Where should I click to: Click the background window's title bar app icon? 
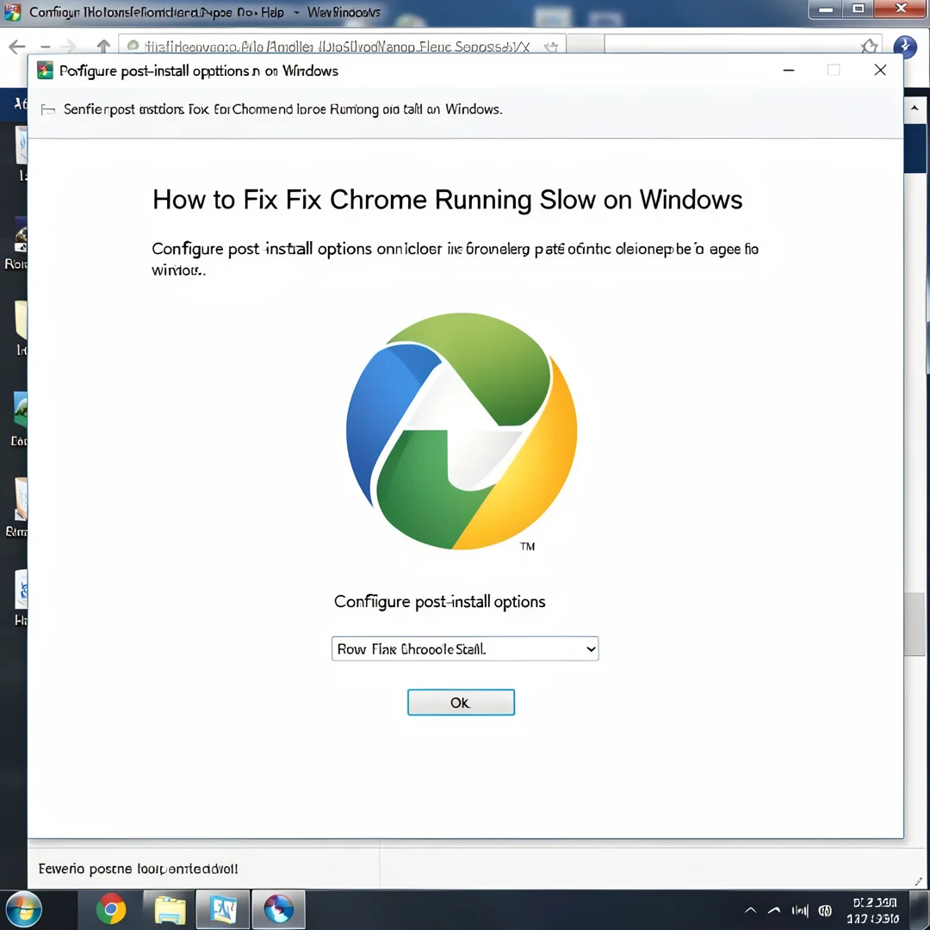[x=12, y=12]
